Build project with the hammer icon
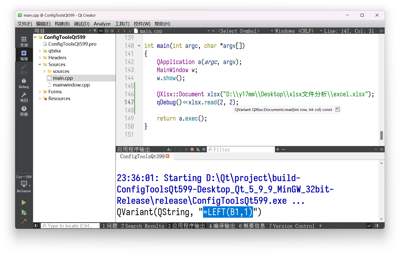Viewport: 400px width, 255px height. 24,221
